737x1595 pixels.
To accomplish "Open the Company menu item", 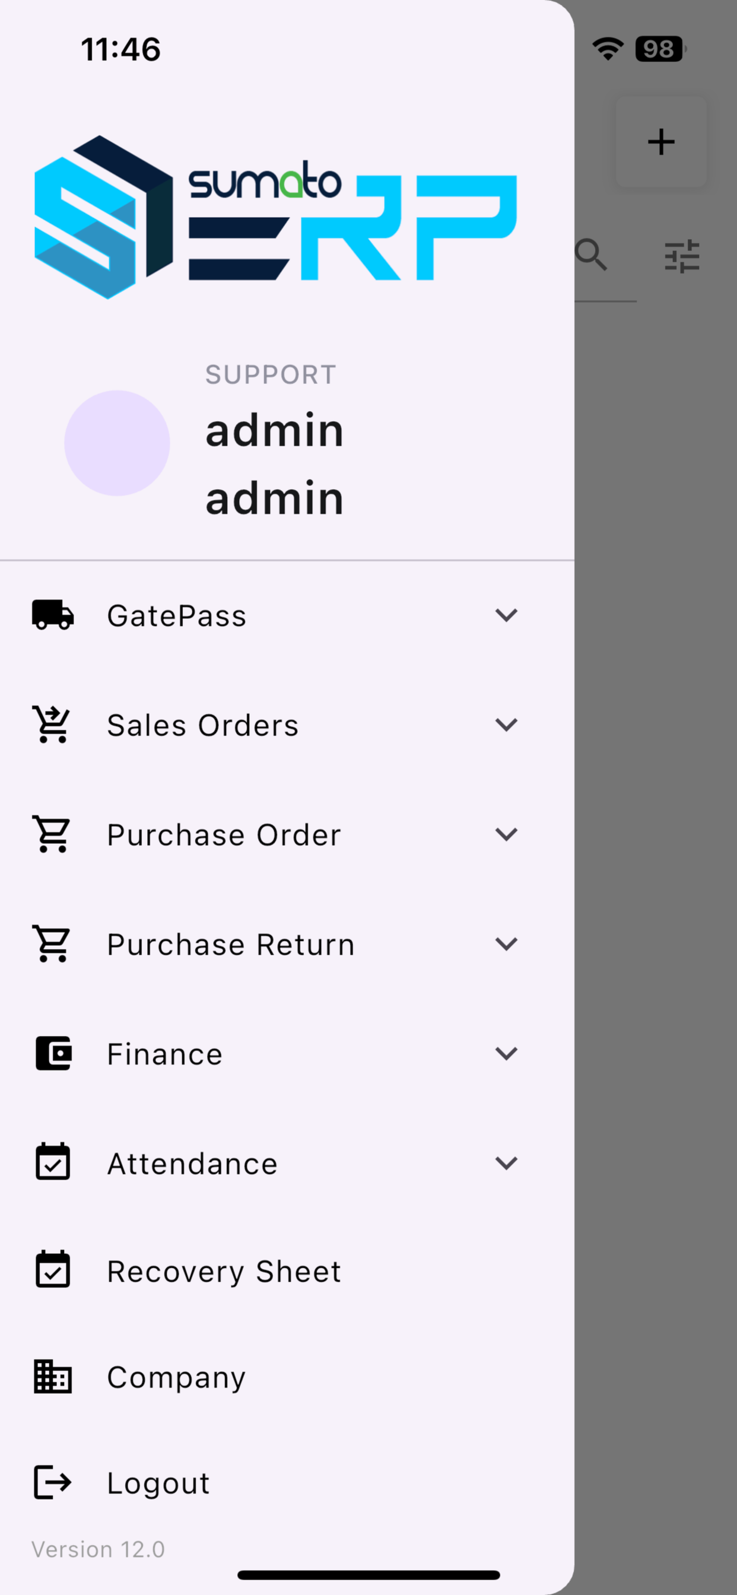I will coord(176,1377).
